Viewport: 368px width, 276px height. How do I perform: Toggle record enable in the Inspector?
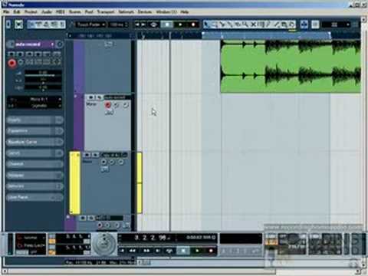[x=11, y=63]
